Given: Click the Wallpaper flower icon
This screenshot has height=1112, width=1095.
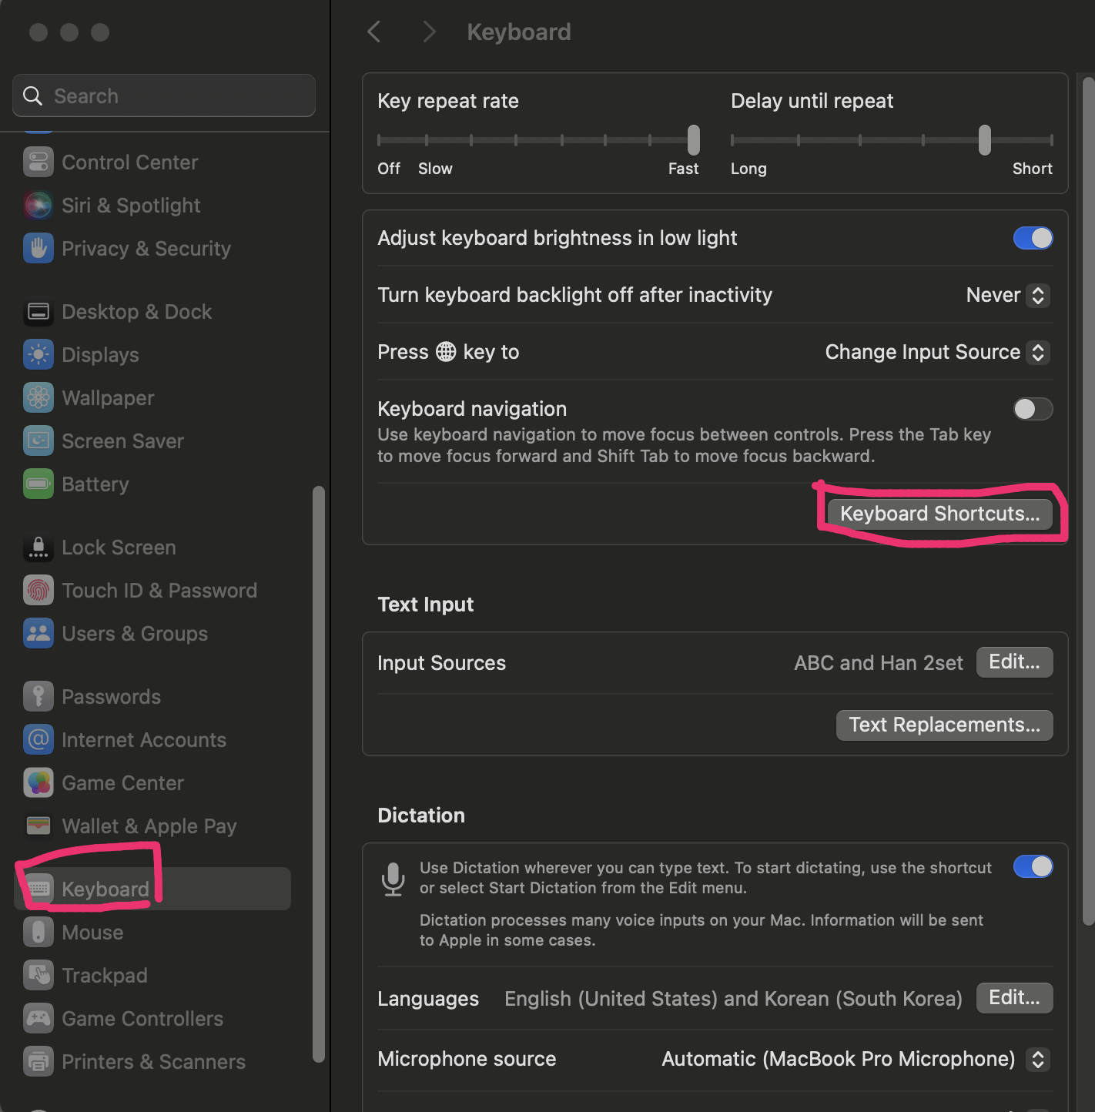Looking at the screenshot, I should click(x=39, y=398).
